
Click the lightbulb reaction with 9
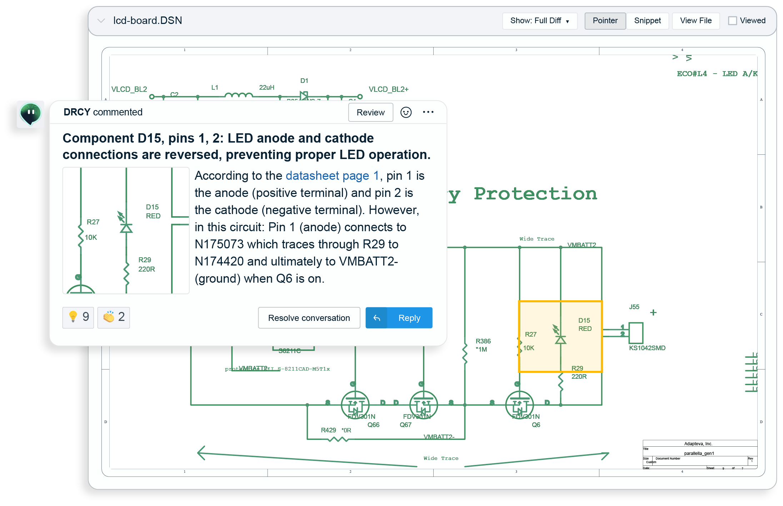click(78, 317)
